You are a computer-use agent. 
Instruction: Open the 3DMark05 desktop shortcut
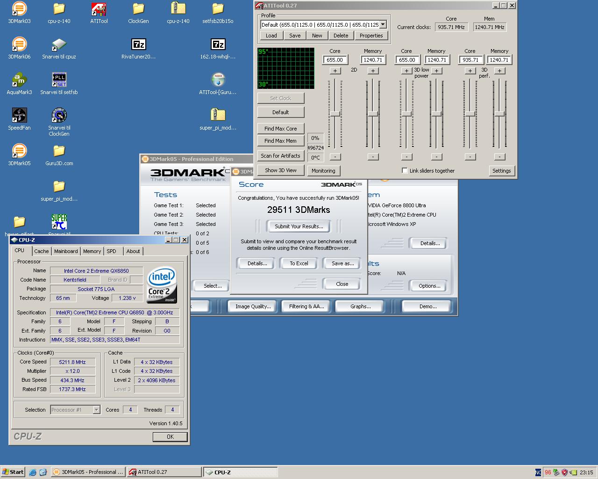coord(19,155)
